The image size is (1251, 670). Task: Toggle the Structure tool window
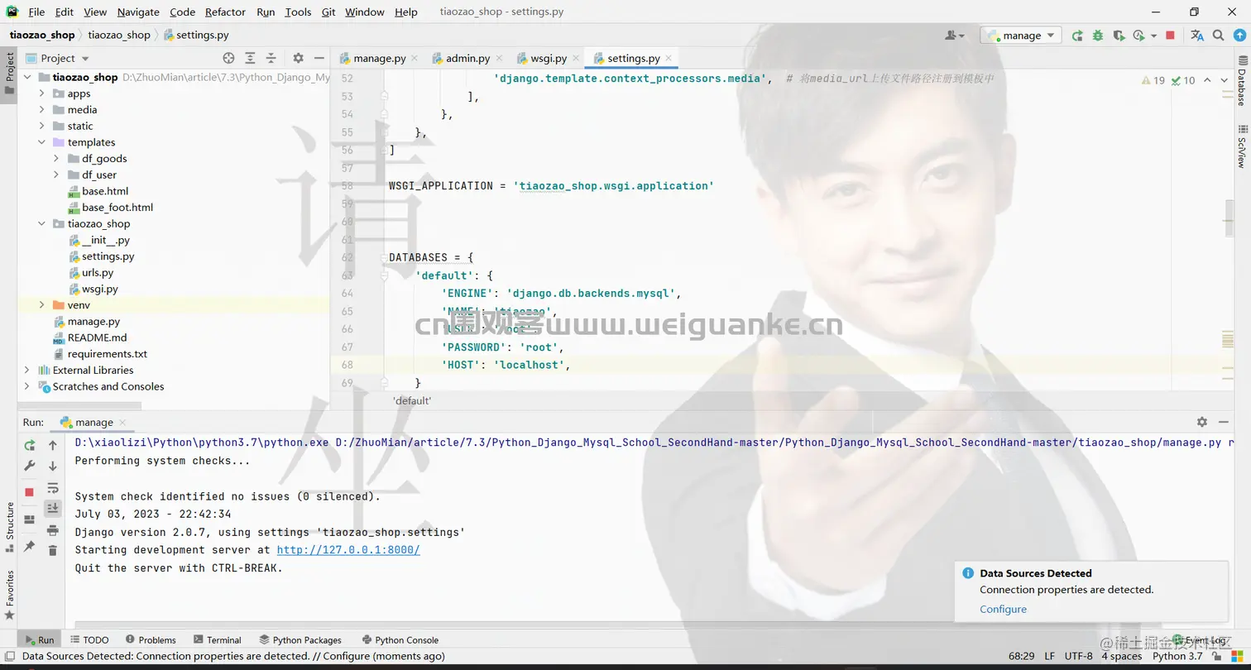(x=9, y=527)
